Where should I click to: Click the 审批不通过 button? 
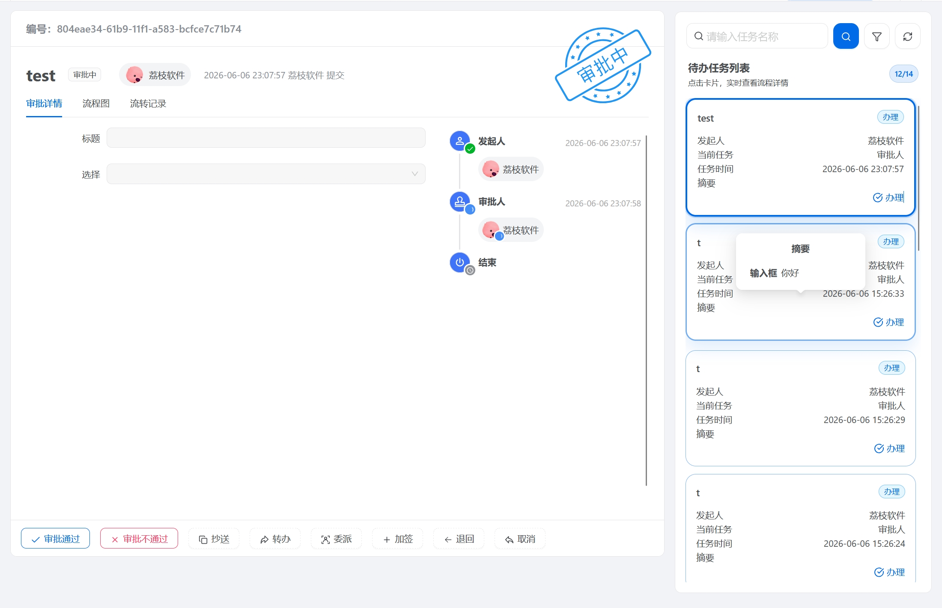point(139,539)
